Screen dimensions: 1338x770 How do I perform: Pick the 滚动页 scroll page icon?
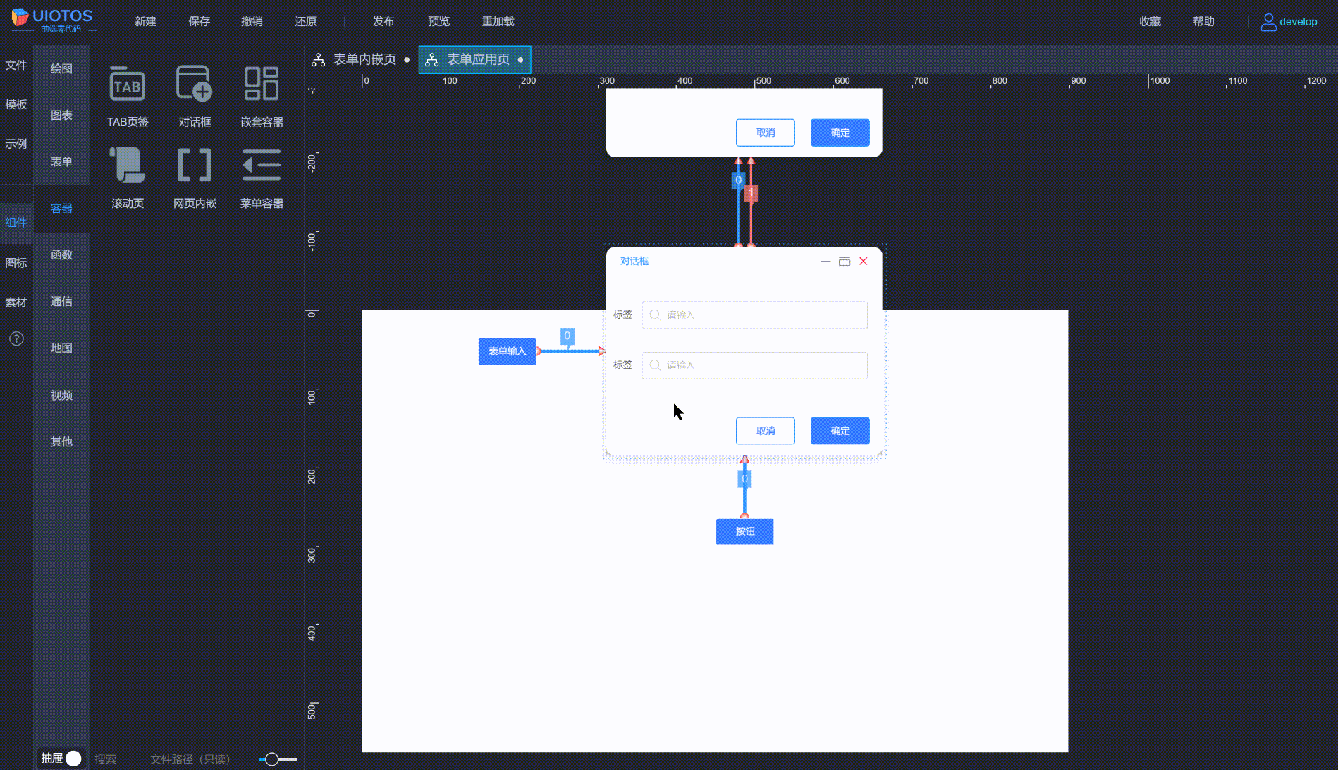click(128, 166)
